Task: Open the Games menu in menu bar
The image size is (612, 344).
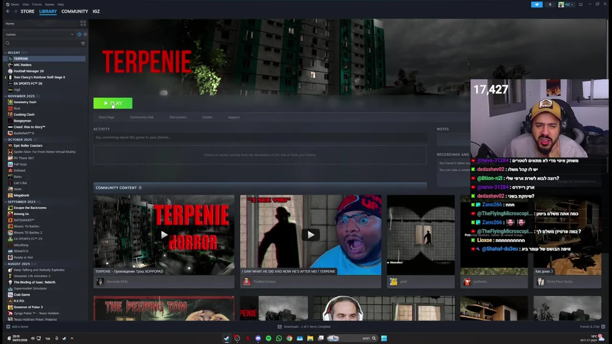Action: pyautogui.click(x=49, y=4)
